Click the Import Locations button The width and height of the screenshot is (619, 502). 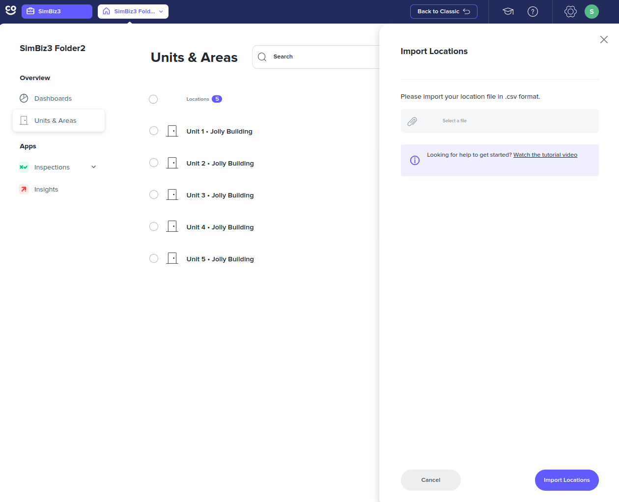(567, 480)
